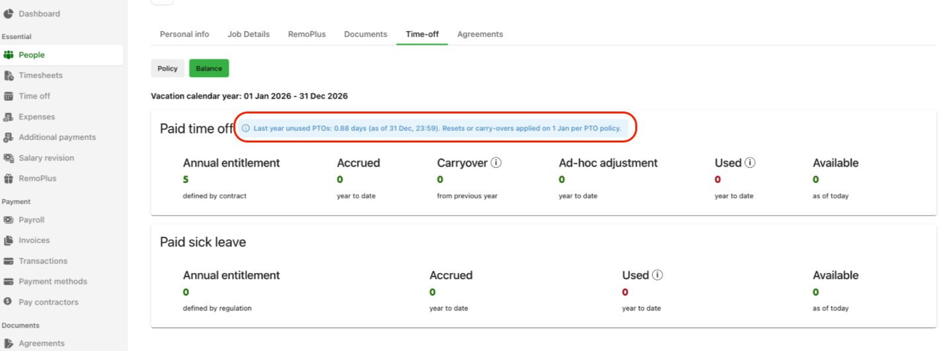Screen dimensions: 950x351
Task: Click the RemoPlus gift icon
Action: 9,179
